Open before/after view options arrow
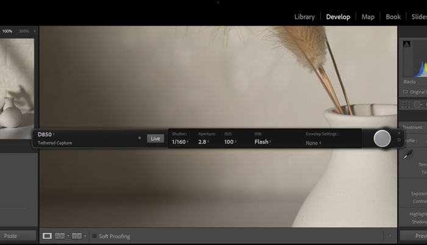 click(85, 236)
